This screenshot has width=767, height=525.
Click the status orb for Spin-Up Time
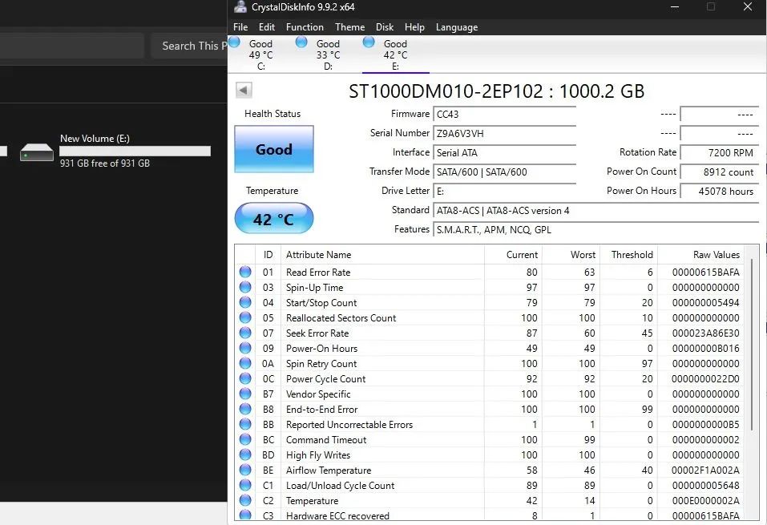[x=245, y=287]
